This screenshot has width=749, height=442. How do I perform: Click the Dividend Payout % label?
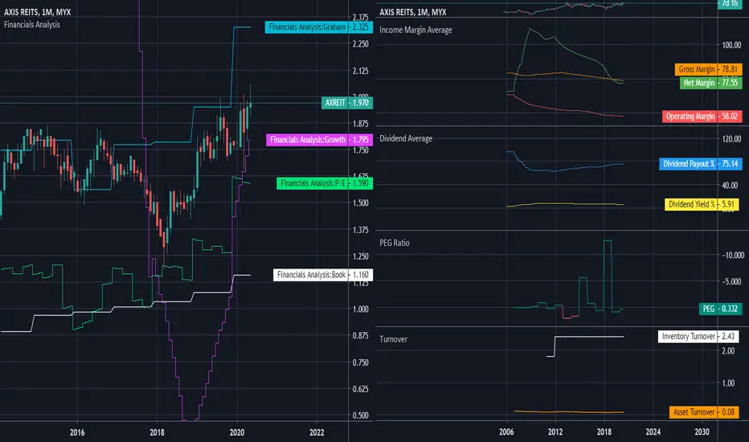pyautogui.click(x=700, y=164)
